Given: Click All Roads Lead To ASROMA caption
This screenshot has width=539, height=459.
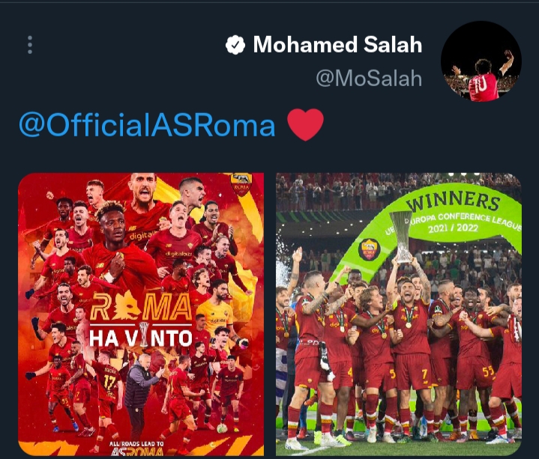Looking at the screenshot, I should click(x=136, y=449).
